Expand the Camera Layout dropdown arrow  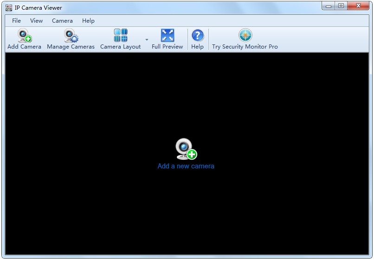pyautogui.click(x=147, y=40)
